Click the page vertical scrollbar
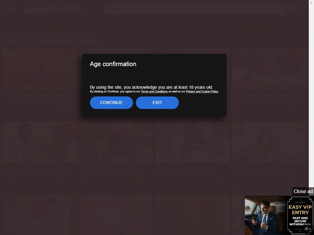 point(311,117)
